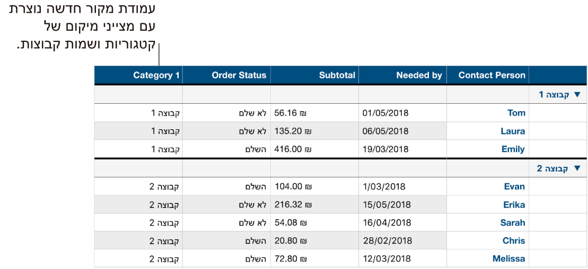Click the קבוצה 1 group summary label
This screenshot has height=269, width=588.
coord(553,95)
